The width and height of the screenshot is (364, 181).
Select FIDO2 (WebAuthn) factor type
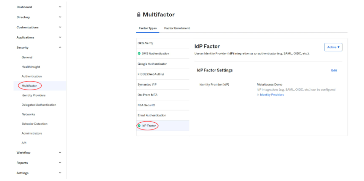click(163, 74)
